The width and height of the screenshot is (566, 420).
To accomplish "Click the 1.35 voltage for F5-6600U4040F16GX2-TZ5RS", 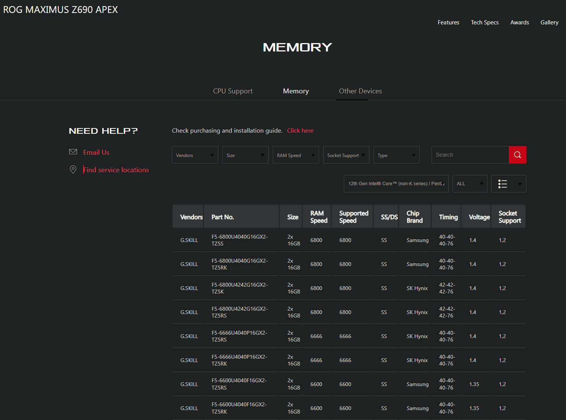I will [474, 384].
